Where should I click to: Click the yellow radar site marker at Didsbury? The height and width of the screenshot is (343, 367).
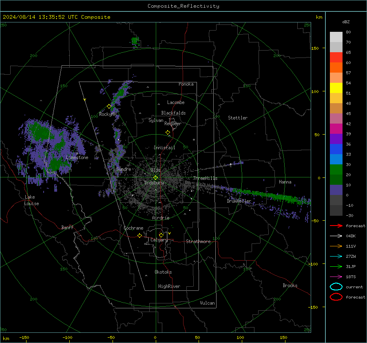click(155, 178)
